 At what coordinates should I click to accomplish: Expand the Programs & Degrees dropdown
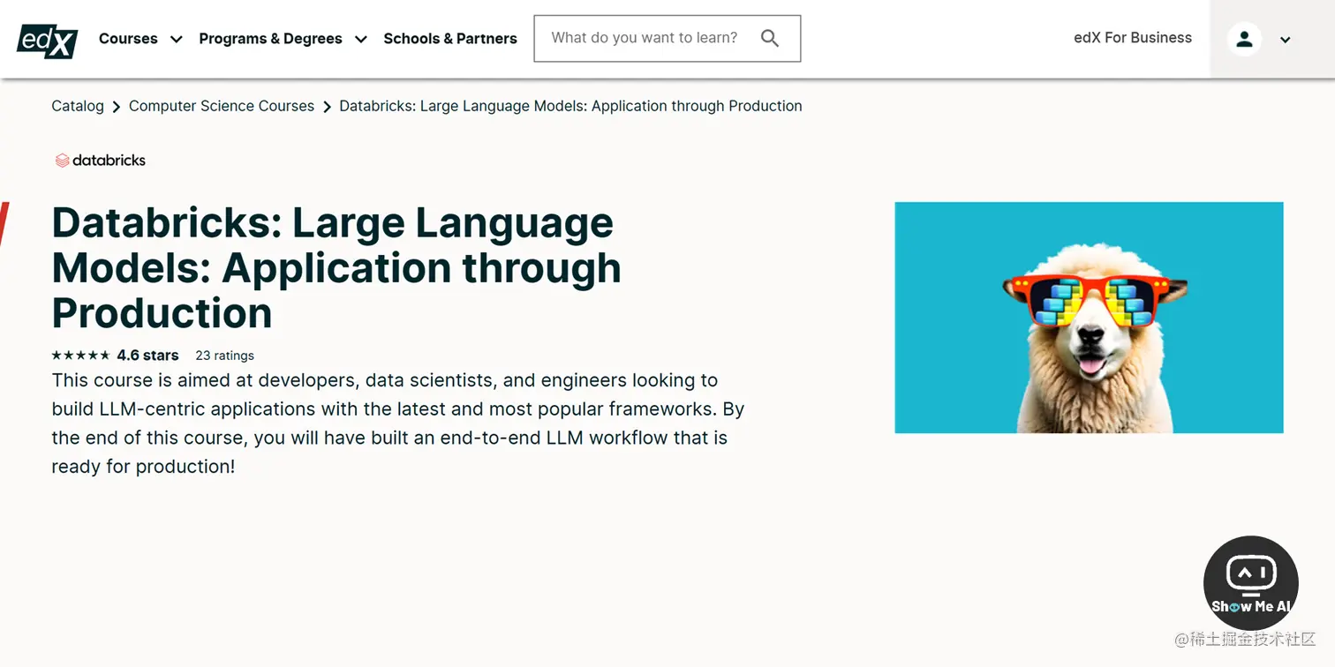click(283, 39)
